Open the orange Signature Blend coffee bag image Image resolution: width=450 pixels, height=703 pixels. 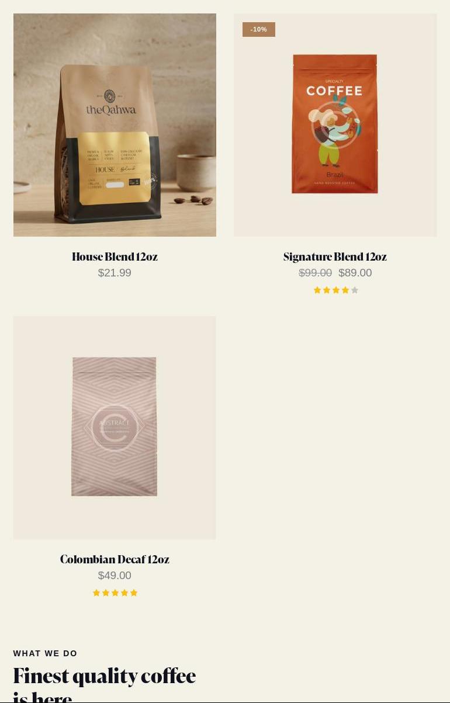coord(335,124)
